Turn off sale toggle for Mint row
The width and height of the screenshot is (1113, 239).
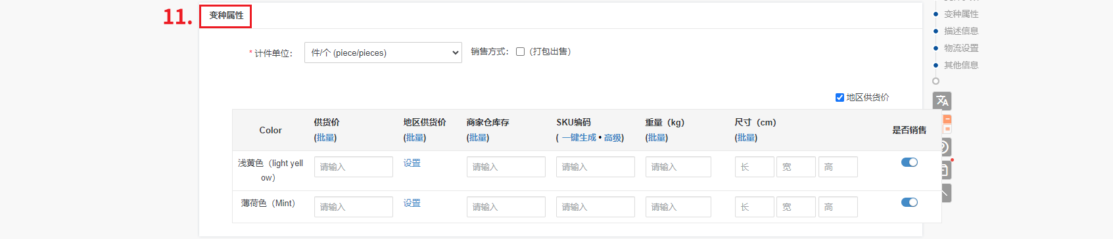pyautogui.click(x=909, y=202)
